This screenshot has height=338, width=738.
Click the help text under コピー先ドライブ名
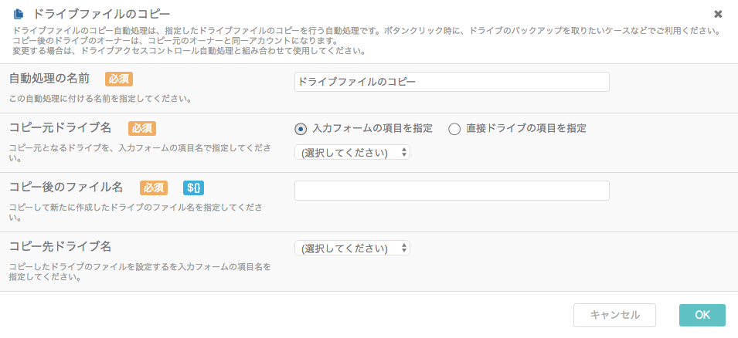(140, 272)
